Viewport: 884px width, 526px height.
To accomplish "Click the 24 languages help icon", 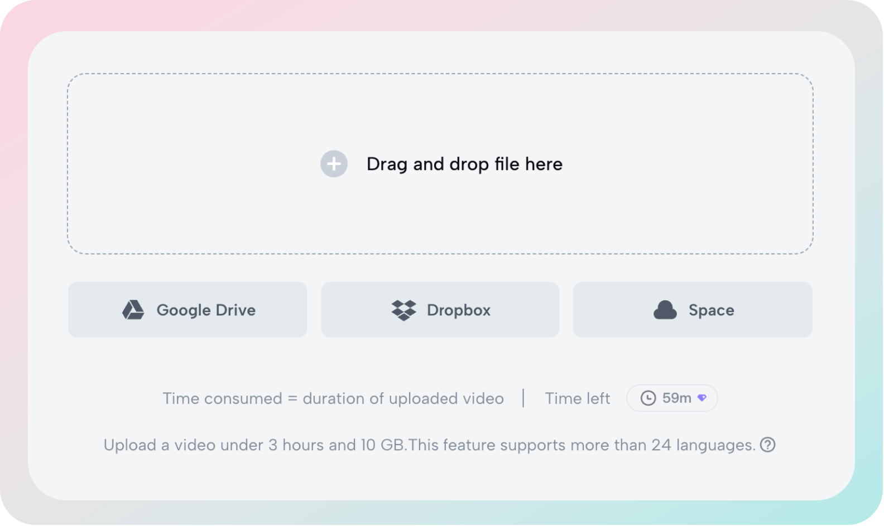I will [768, 445].
